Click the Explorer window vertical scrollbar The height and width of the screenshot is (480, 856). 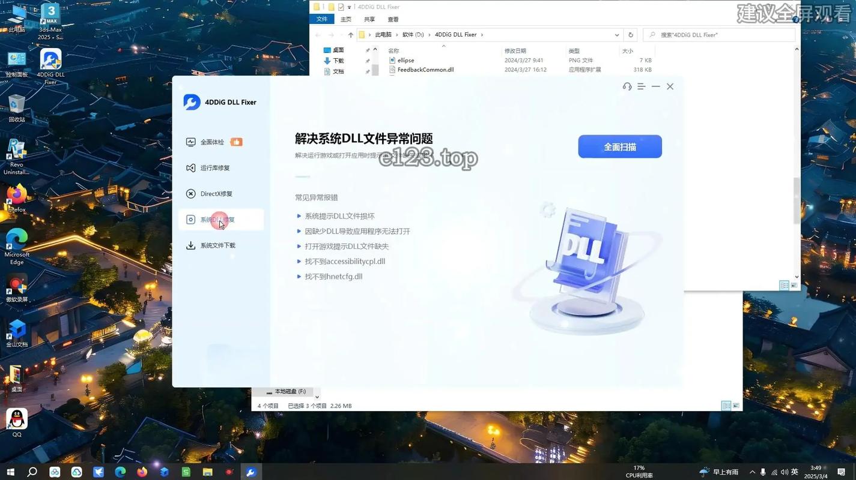click(x=797, y=200)
